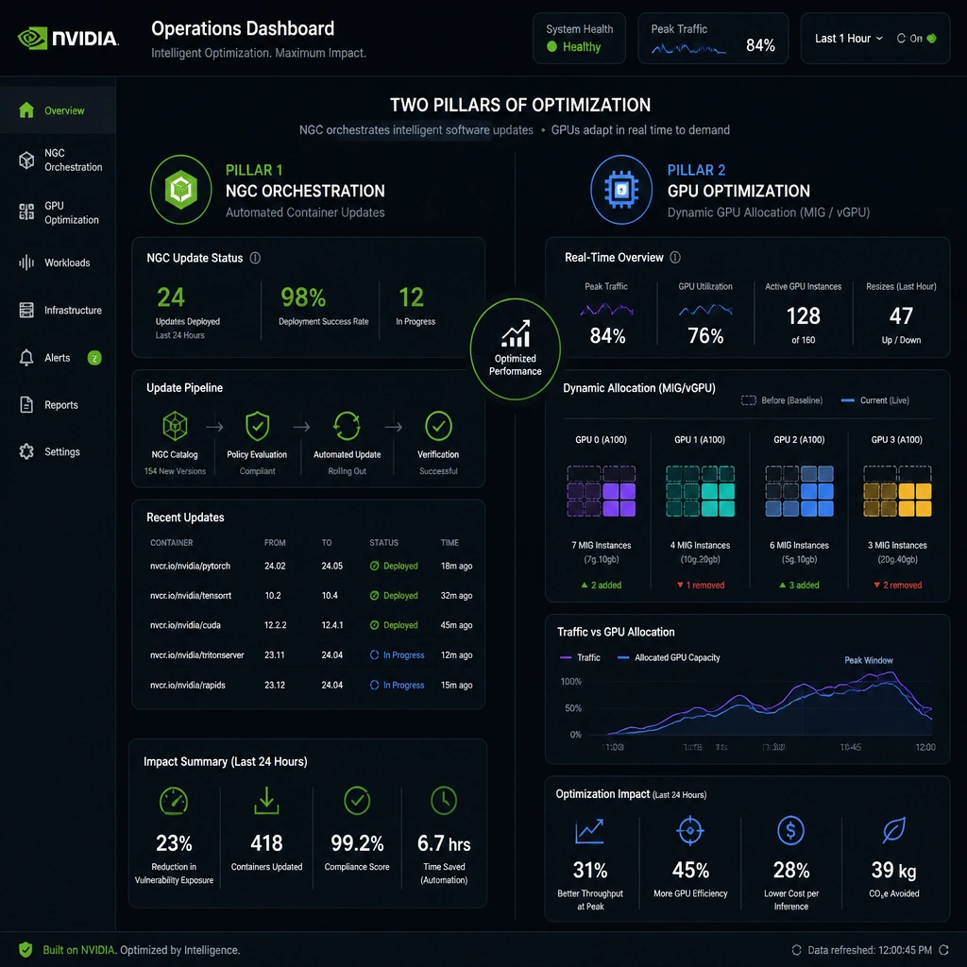
Task: Click the Optimized Performance center badge
Action: click(x=515, y=349)
